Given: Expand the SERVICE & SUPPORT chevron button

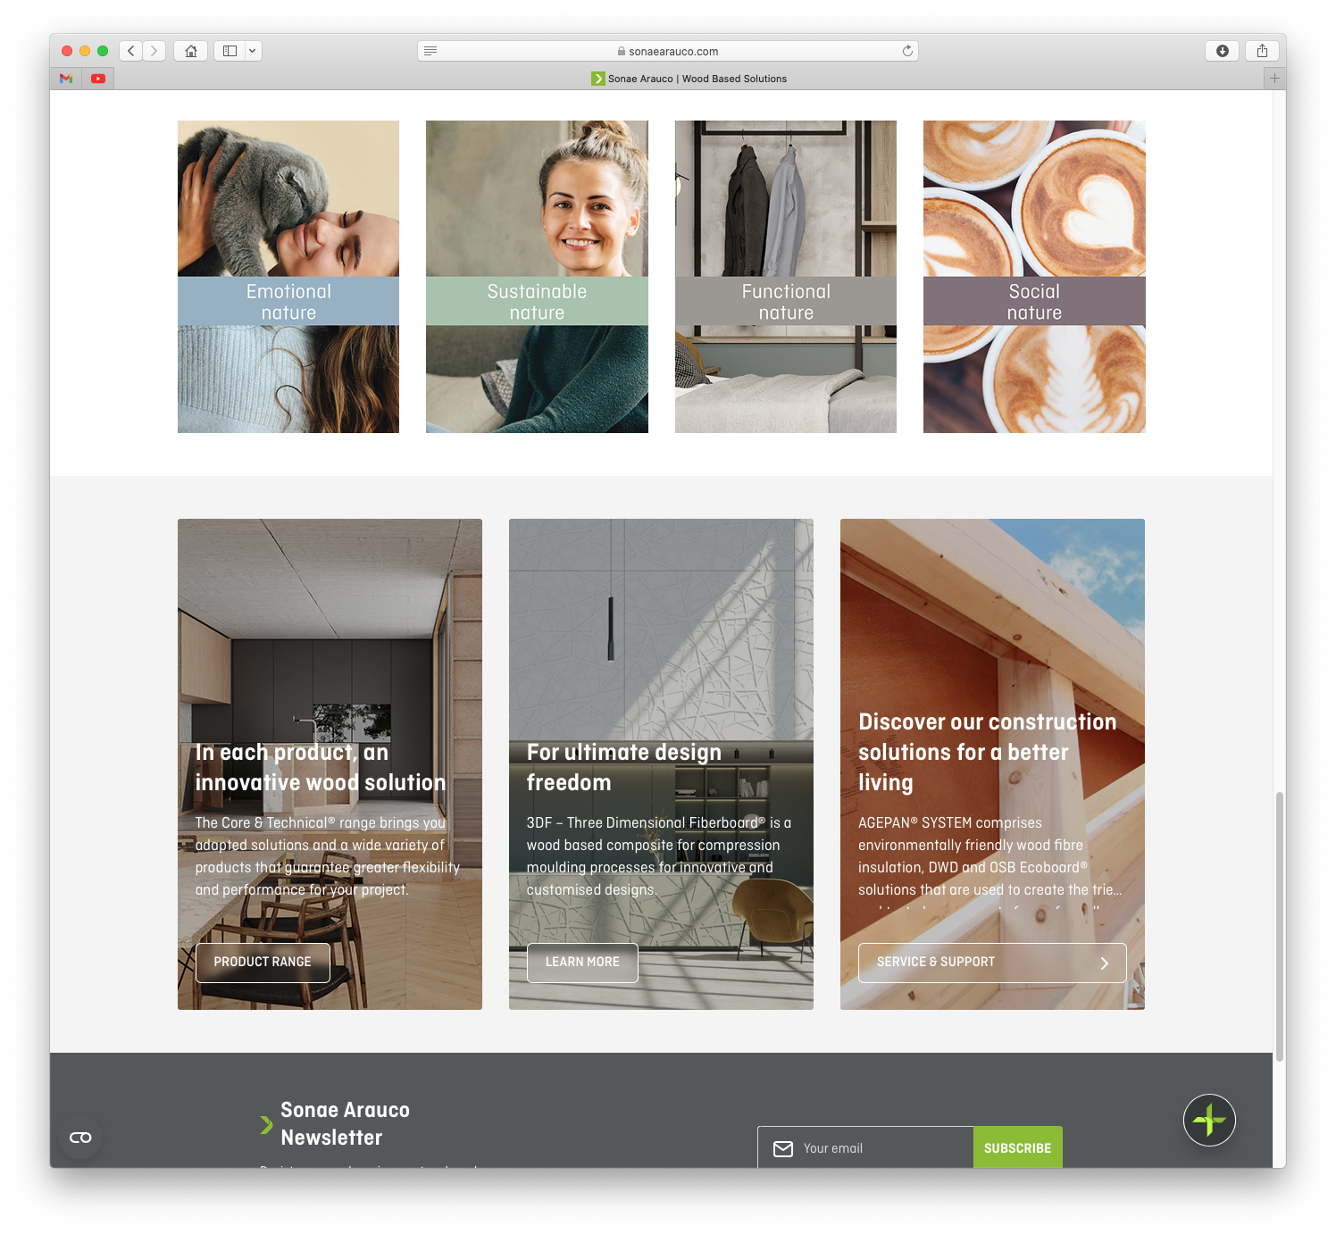Looking at the screenshot, I should coord(1104,963).
